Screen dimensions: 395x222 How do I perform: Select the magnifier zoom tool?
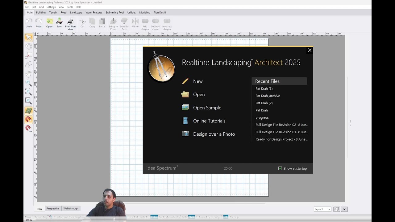(x=28, y=83)
